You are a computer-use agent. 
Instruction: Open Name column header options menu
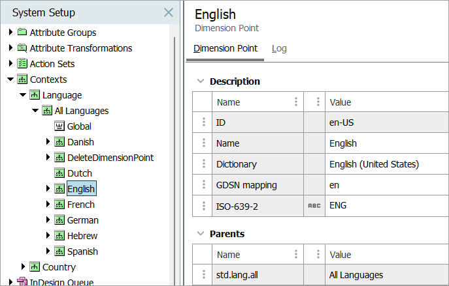click(296, 102)
